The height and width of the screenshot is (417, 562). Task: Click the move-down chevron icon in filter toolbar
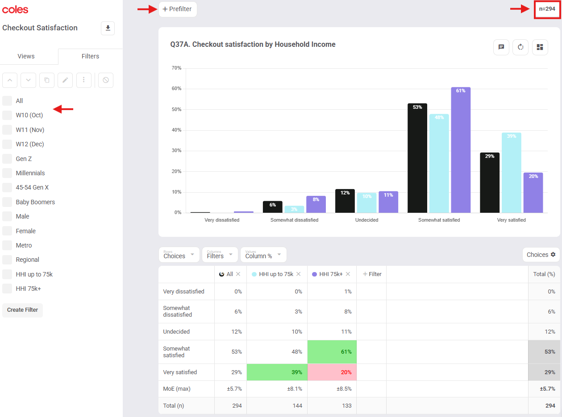(29, 80)
